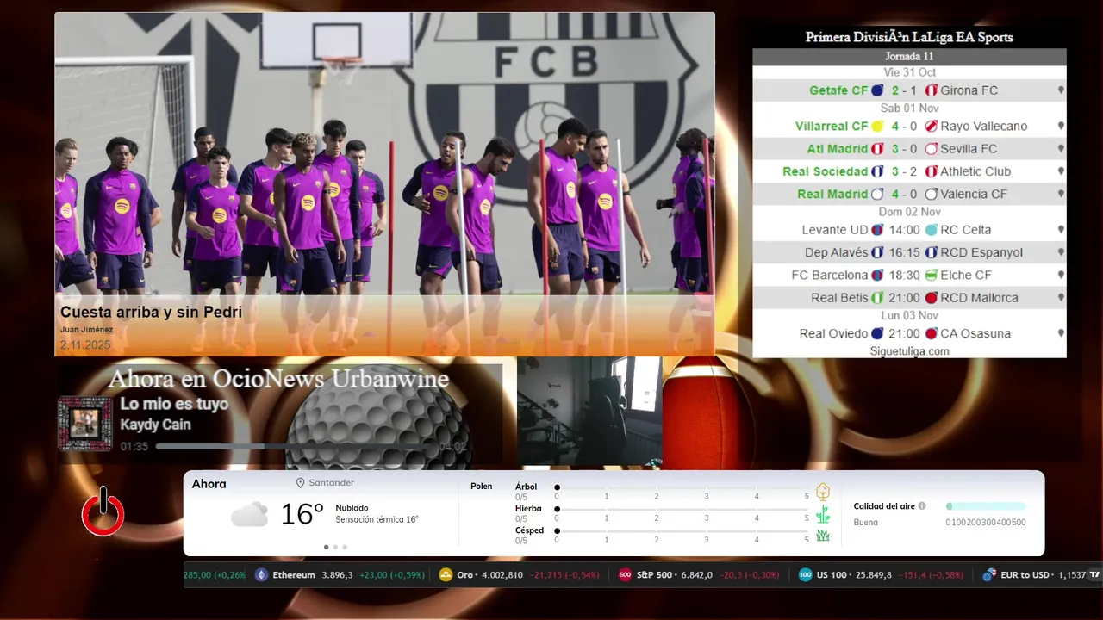Open the Siguetuliga.com link

pos(909,351)
